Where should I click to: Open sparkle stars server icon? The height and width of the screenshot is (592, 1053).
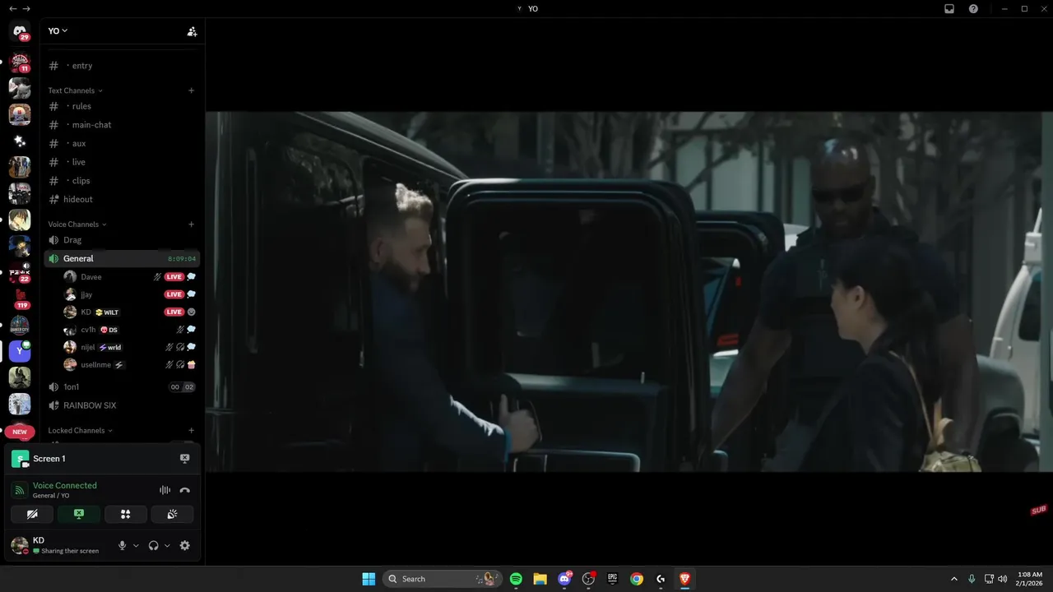(20, 141)
